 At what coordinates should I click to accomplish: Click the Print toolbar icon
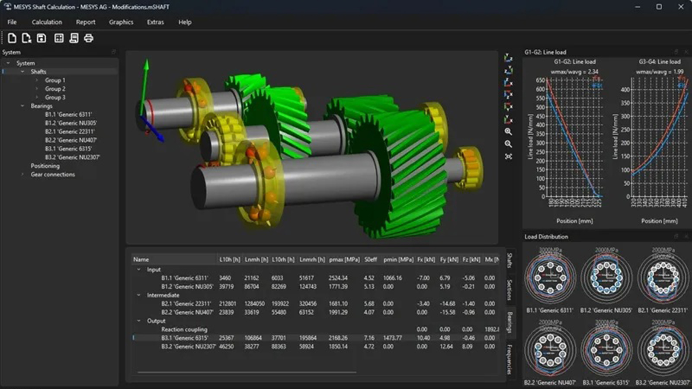89,38
